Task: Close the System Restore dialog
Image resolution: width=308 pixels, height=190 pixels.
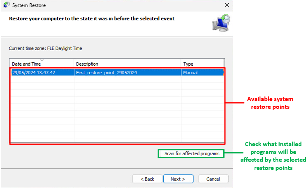Action: [227, 5]
